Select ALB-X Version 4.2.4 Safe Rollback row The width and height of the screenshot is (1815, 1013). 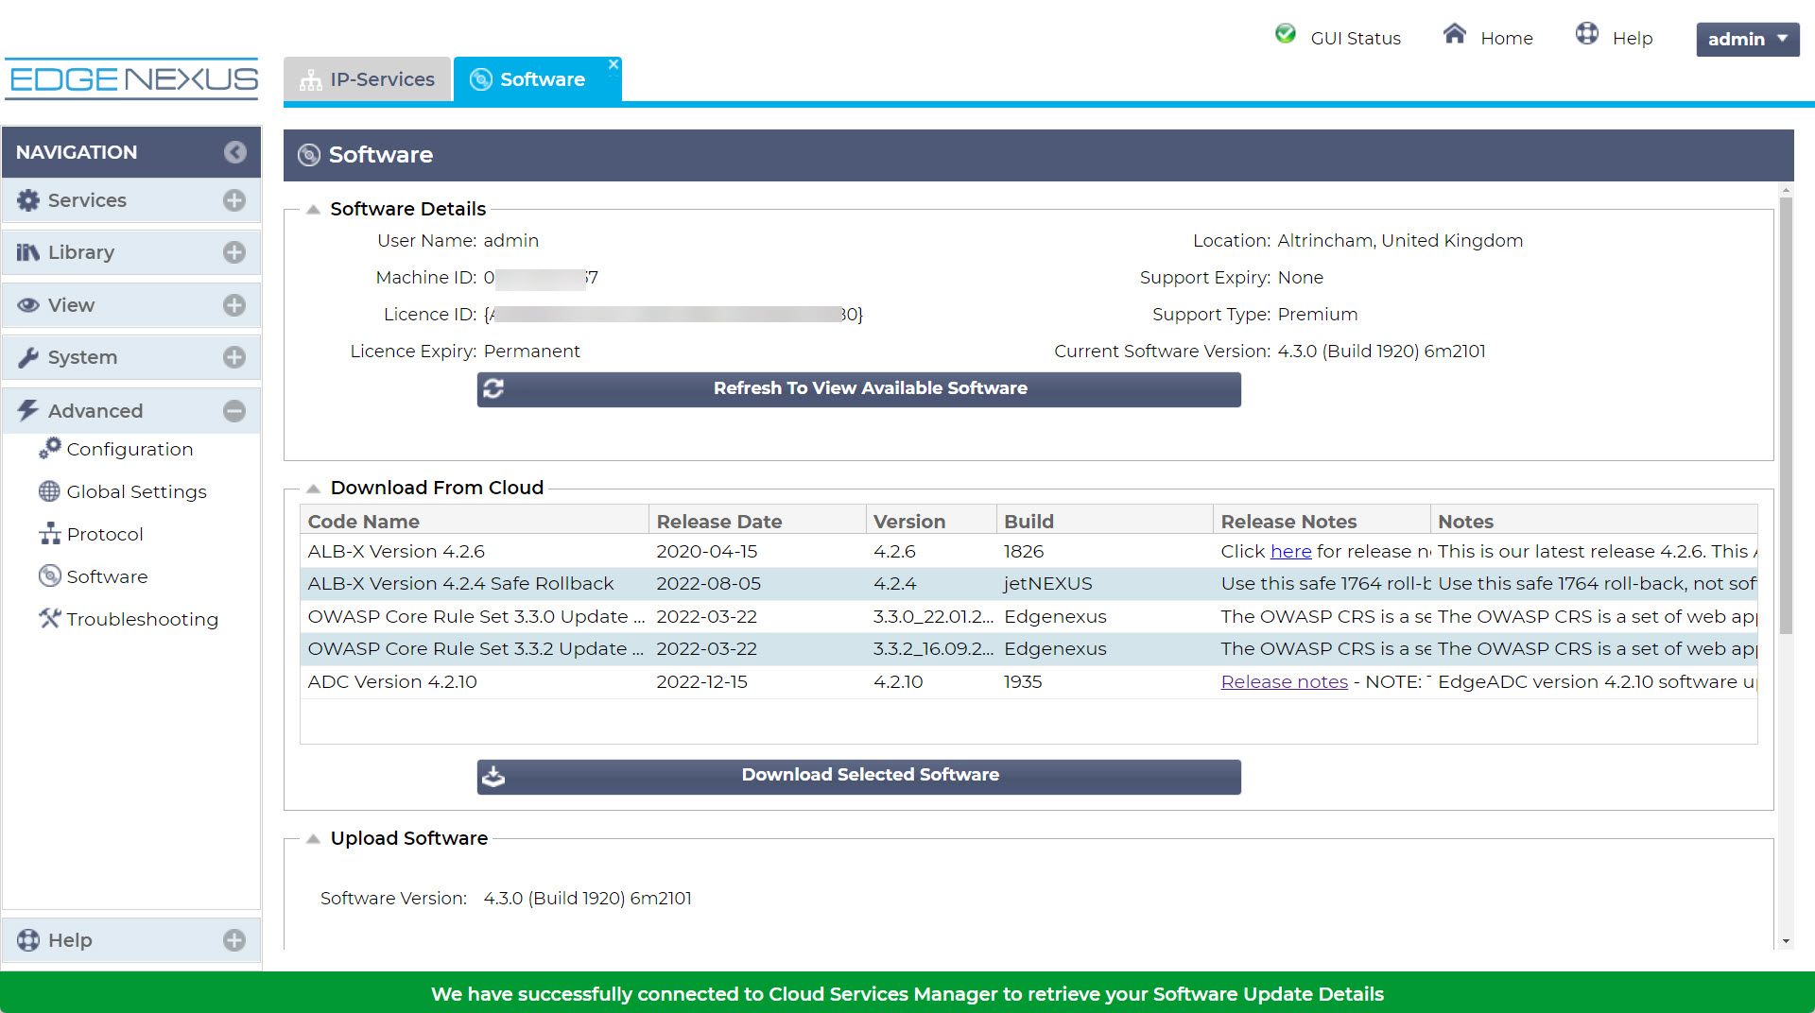[x=1028, y=584]
